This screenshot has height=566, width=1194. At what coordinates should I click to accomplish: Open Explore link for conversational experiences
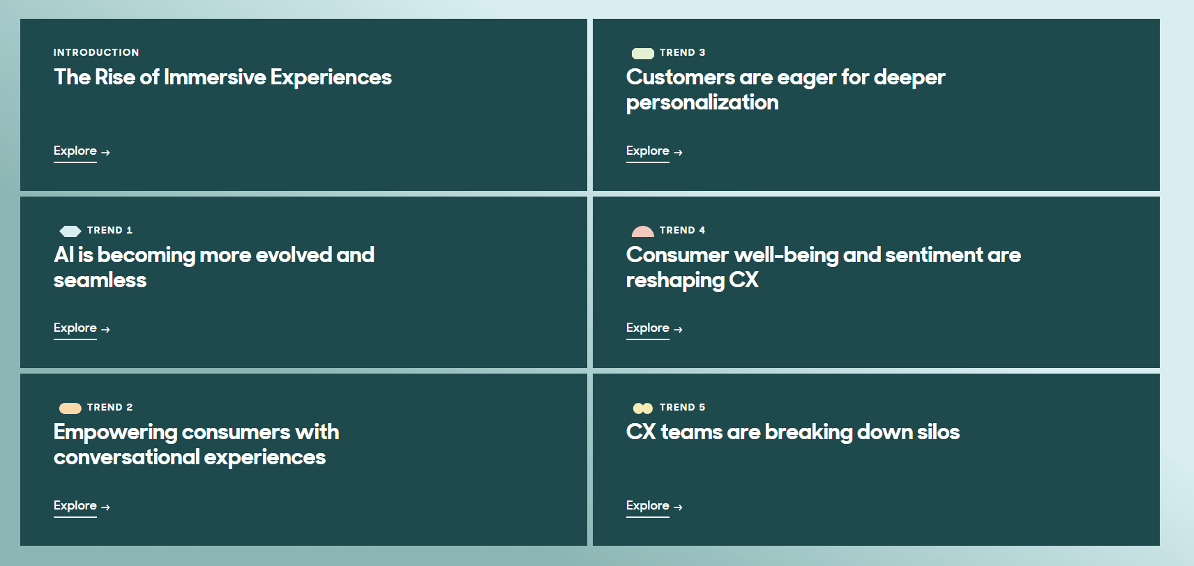pos(75,505)
